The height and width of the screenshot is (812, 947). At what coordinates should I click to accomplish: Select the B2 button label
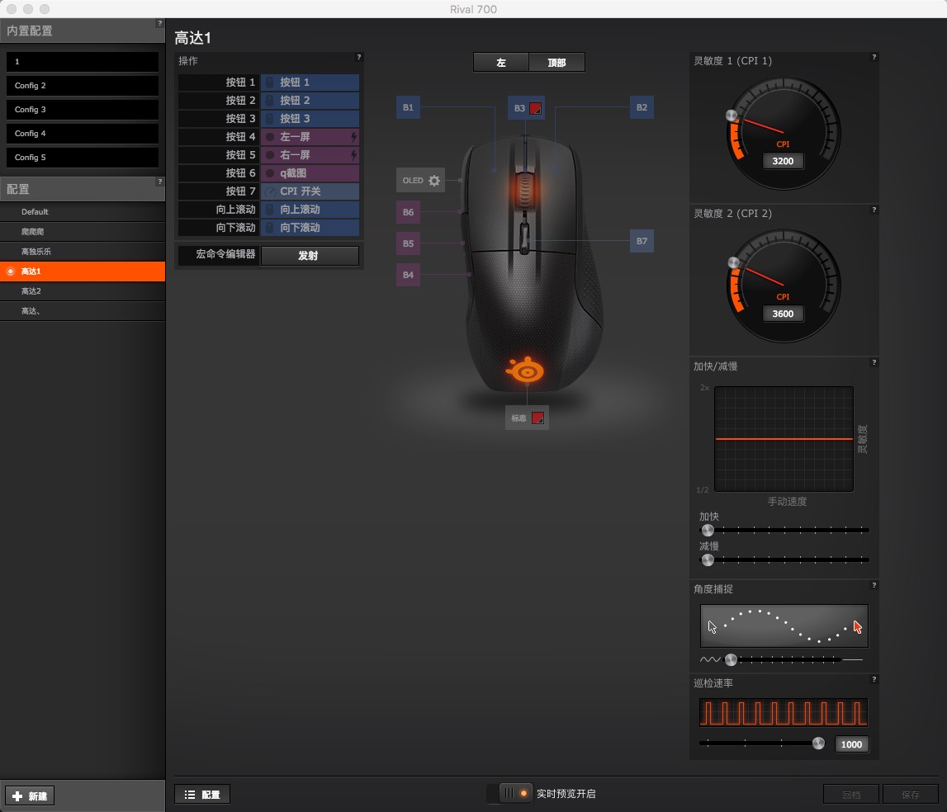coord(642,107)
